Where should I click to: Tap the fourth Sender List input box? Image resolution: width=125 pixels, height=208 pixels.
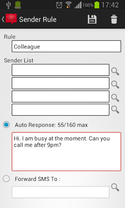point(61,110)
